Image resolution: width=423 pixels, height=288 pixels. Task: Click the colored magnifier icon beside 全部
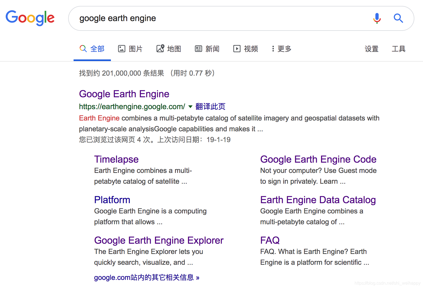83,49
